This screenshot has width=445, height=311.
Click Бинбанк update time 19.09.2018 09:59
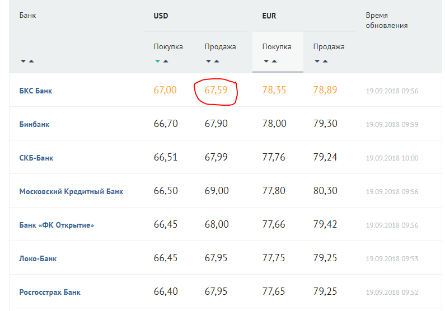coord(392,125)
